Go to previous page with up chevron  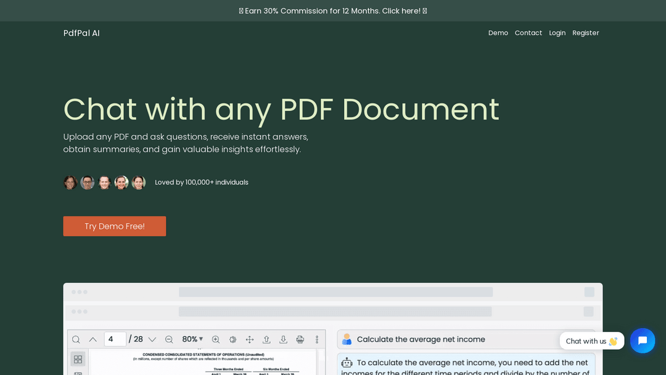(x=92, y=339)
